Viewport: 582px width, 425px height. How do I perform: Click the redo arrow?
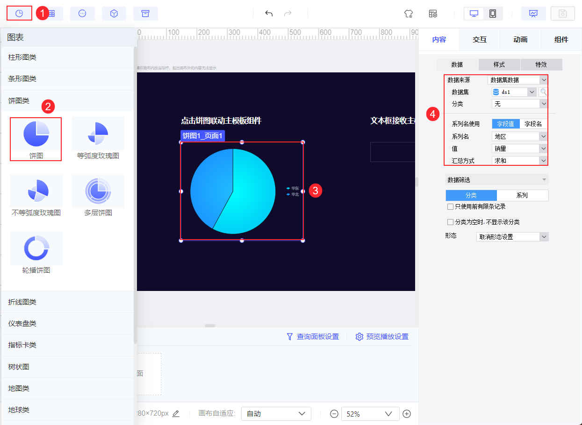point(288,14)
